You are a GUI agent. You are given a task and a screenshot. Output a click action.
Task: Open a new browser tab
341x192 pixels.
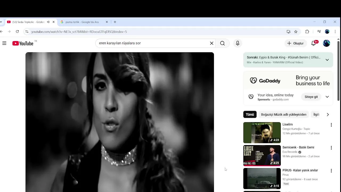click(115, 22)
